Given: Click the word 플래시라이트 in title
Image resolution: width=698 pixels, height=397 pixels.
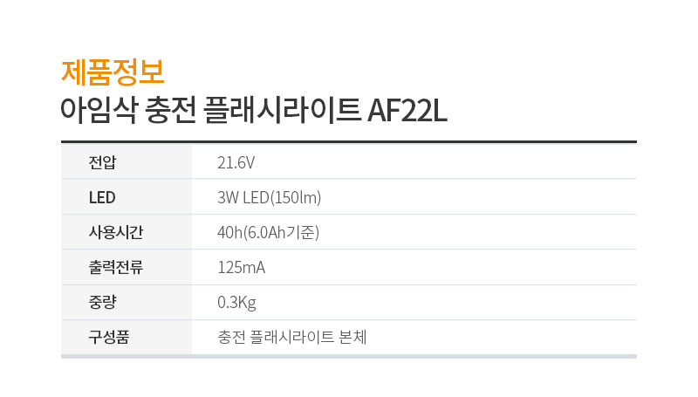Looking at the screenshot, I should pos(281,111).
